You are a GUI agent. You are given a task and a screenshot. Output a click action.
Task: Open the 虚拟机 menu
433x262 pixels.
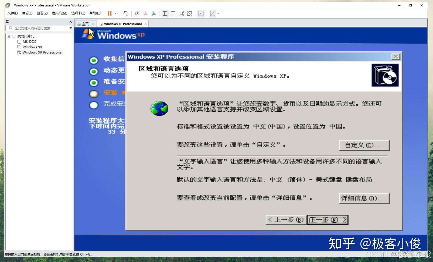point(60,13)
